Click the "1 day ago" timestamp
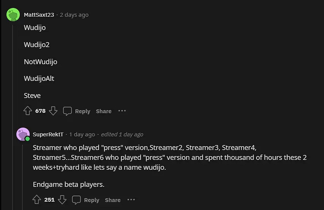 tap(82, 134)
